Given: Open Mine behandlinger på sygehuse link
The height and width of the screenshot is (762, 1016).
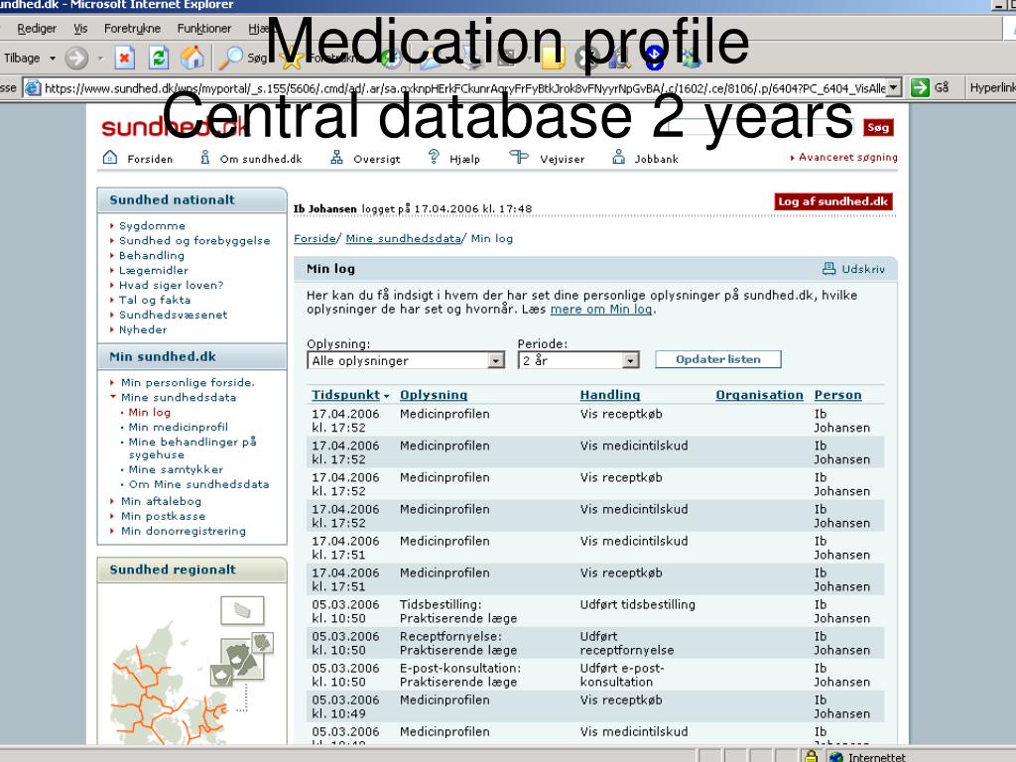Looking at the screenshot, I should tap(192, 447).
